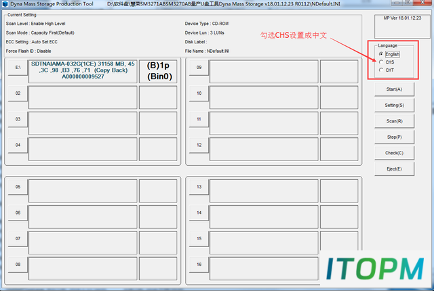
Task: Click port slot button 08
Action: tap(18, 265)
